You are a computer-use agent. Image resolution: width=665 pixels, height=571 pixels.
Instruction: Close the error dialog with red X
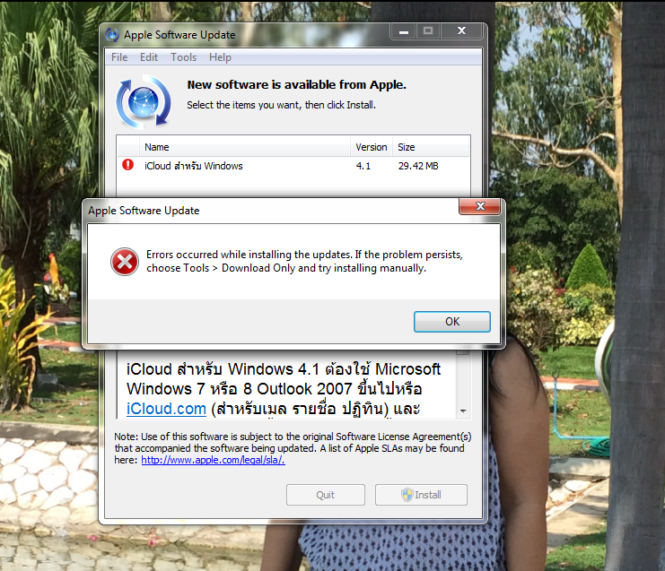pyautogui.click(x=480, y=206)
